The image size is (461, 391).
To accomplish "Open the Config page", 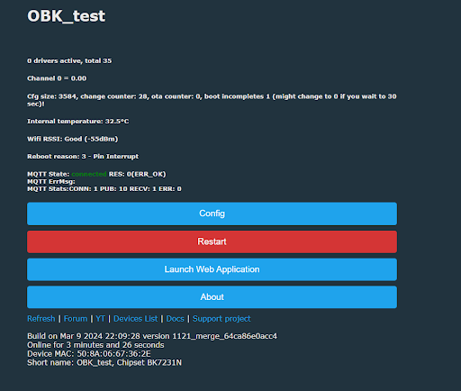I will click(x=212, y=214).
